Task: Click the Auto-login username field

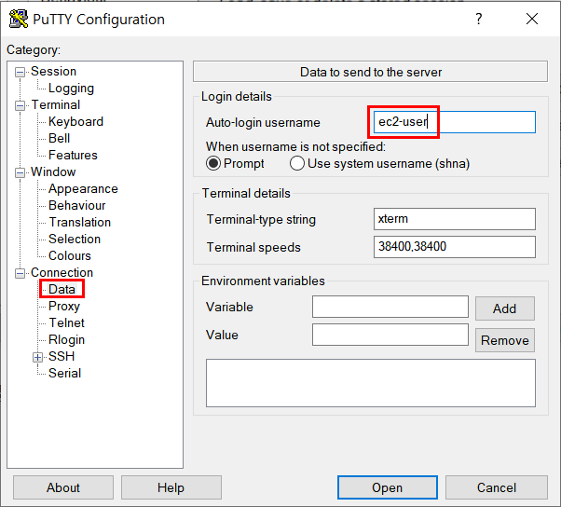Action: (x=455, y=122)
